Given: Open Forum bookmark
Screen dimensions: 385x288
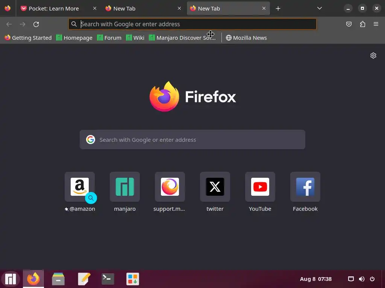Looking at the screenshot, I should click(109, 38).
